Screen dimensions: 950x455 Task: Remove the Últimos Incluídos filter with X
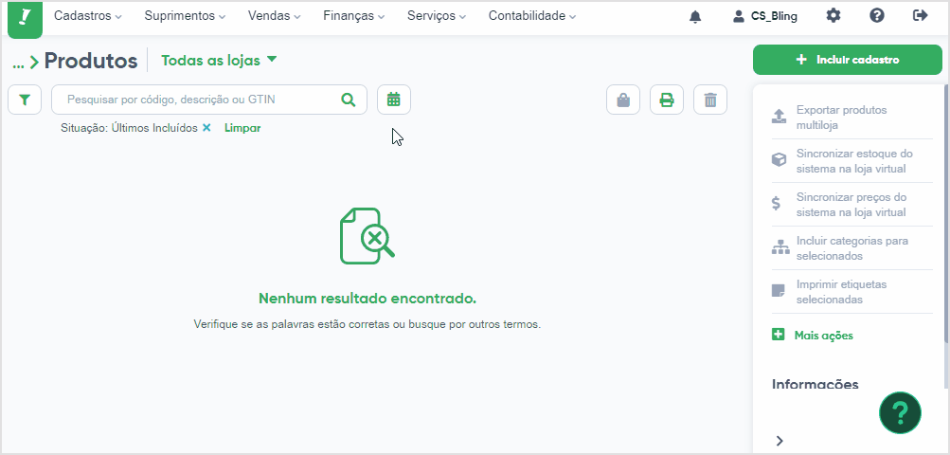click(x=206, y=128)
